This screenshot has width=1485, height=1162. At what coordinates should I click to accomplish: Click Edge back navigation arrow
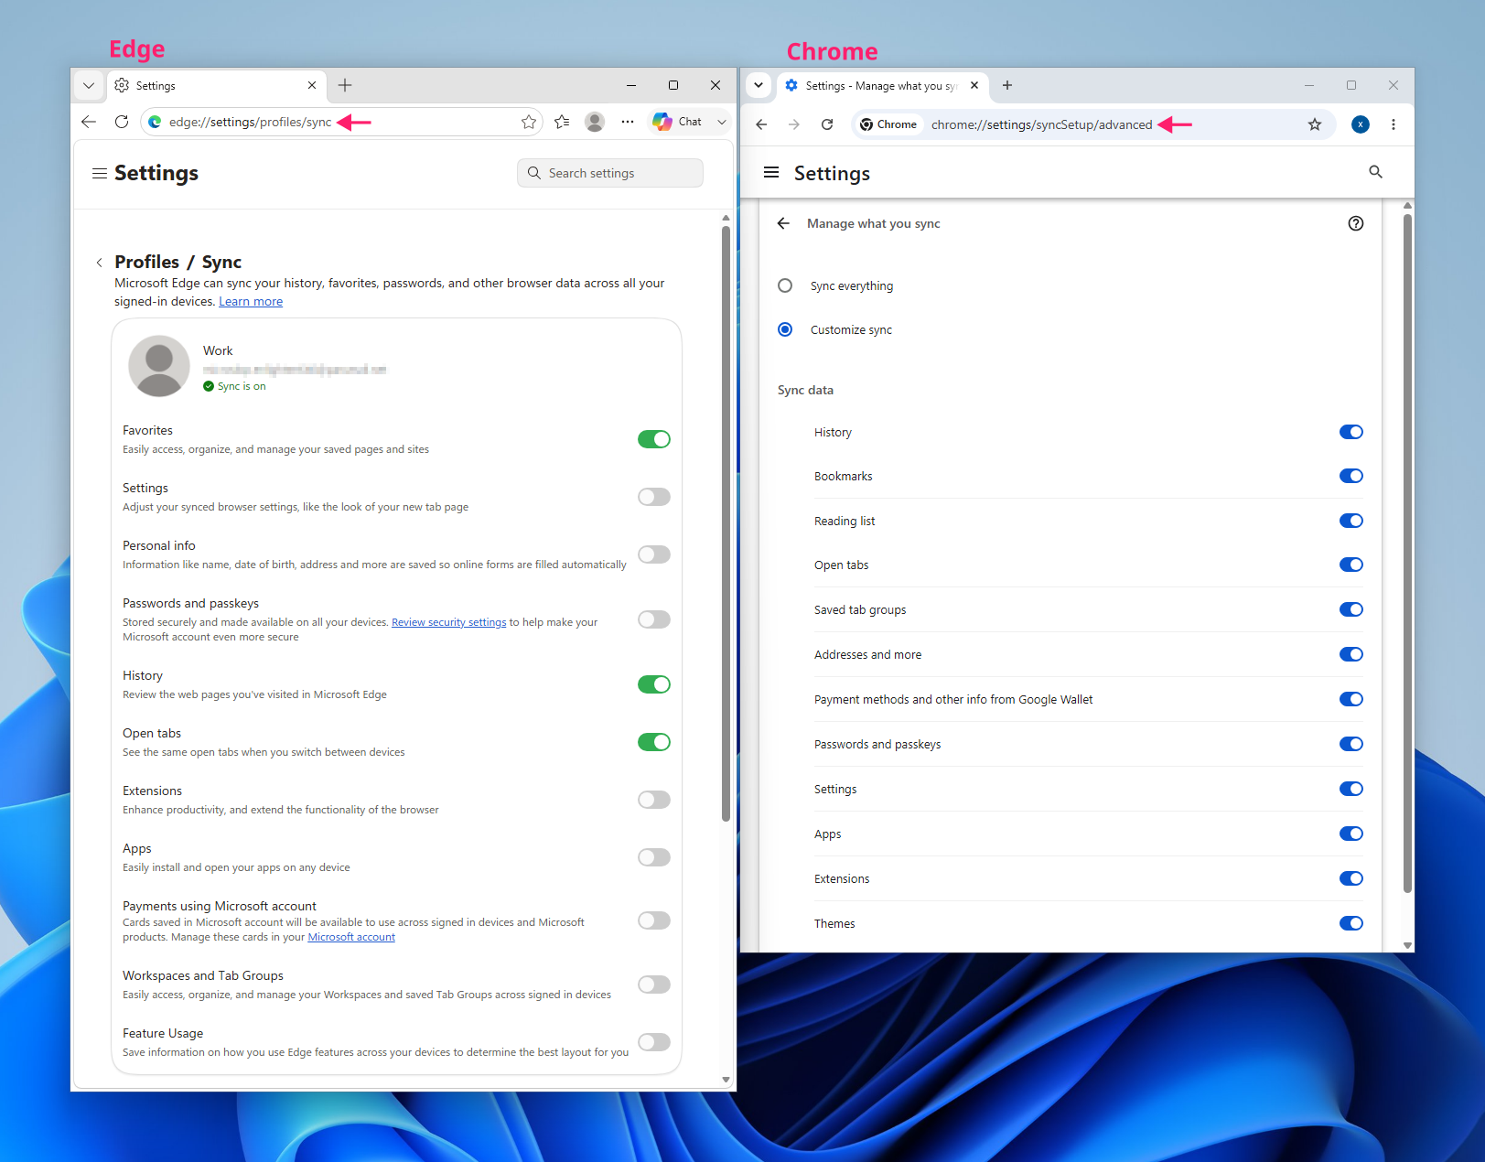point(89,122)
